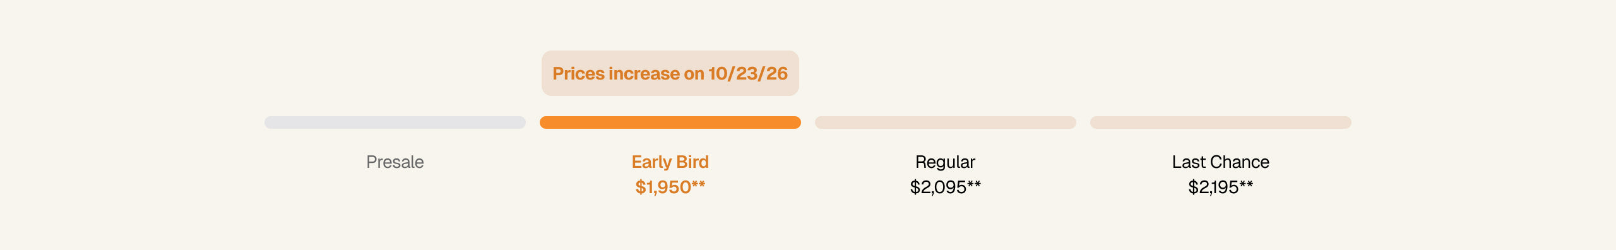1616x250 pixels.
Task: Switch to the Regular tier label
Action: (x=946, y=162)
